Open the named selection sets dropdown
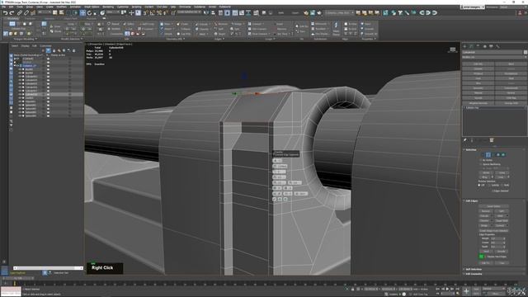Screen dimensions: 528x297 tap(189, 12)
